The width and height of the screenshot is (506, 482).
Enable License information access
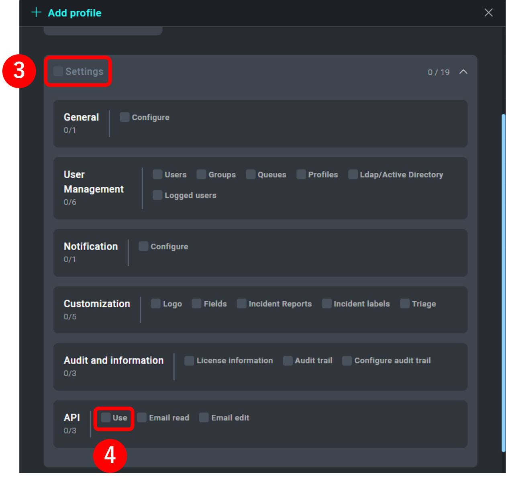pos(189,360)
